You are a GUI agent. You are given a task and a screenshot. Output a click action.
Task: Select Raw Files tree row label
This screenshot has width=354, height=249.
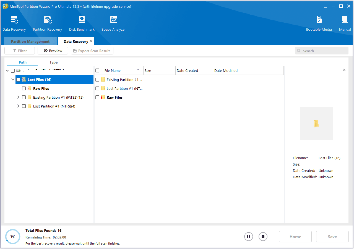pos(41,88)
